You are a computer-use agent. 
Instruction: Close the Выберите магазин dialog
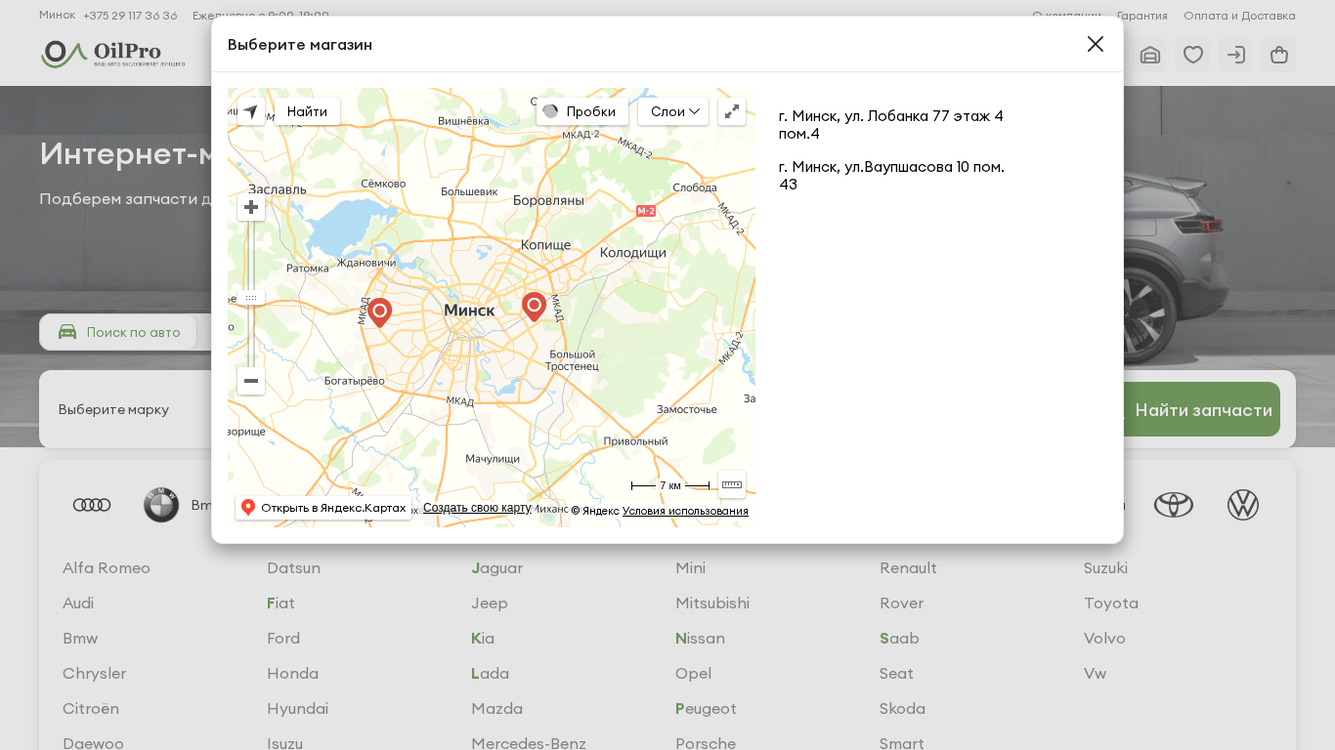1096,44
